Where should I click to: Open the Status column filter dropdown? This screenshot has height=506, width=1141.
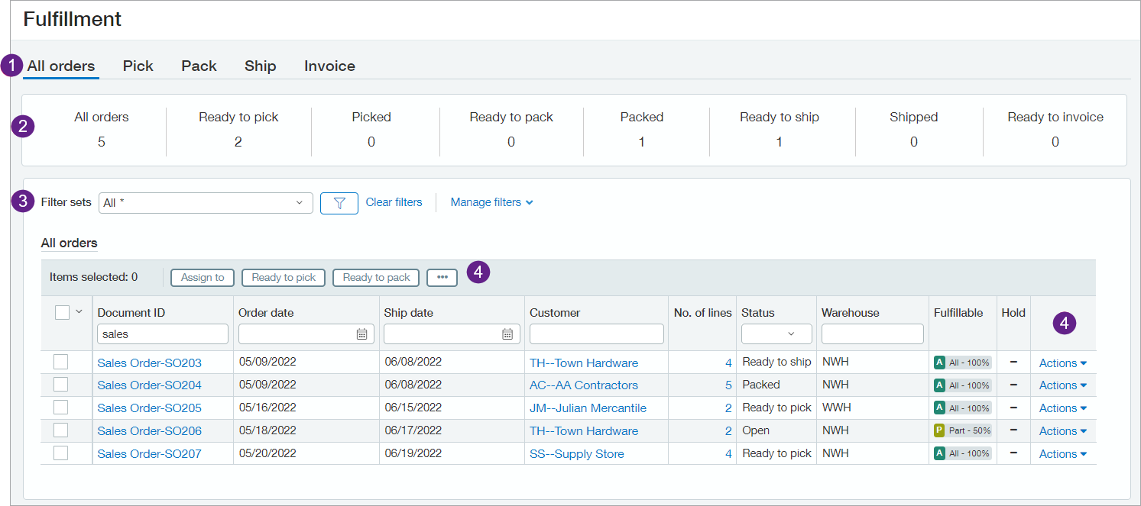(x=775, y=334)
